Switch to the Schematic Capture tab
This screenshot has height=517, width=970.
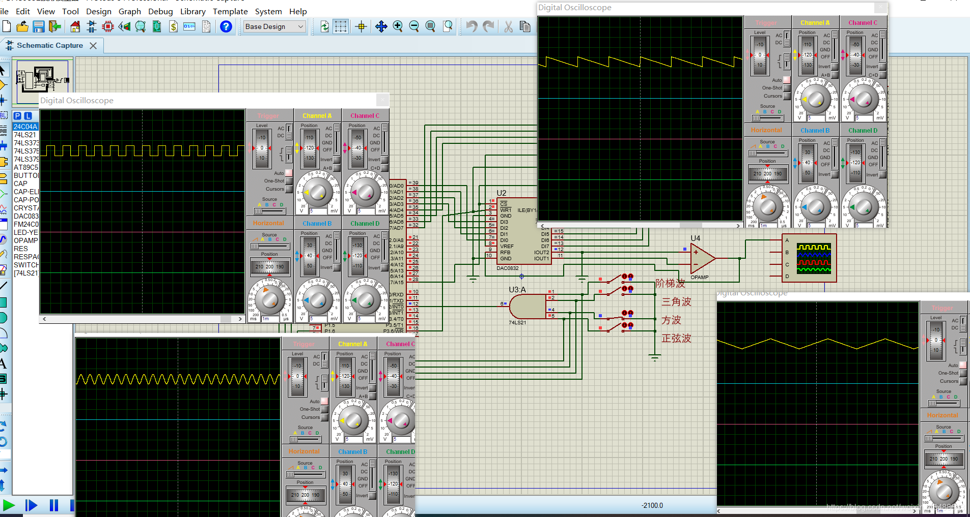50,45
